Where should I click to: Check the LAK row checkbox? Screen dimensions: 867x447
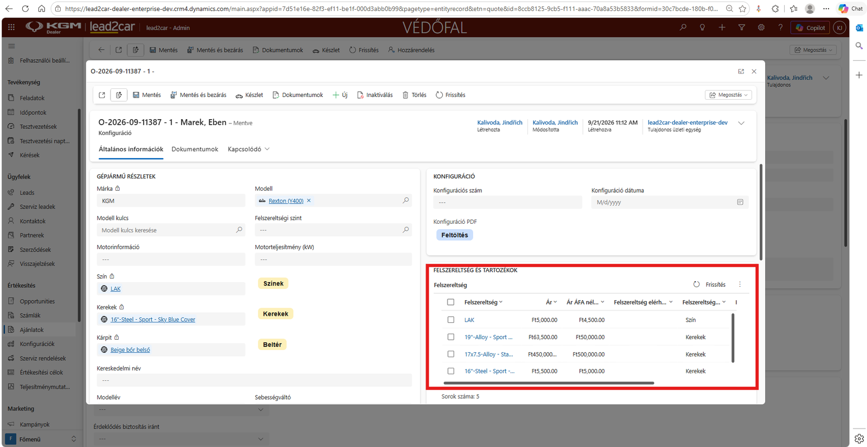click(x=450, y=320)
